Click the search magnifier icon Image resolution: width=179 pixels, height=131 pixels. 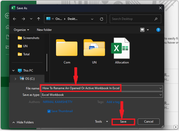156,19
